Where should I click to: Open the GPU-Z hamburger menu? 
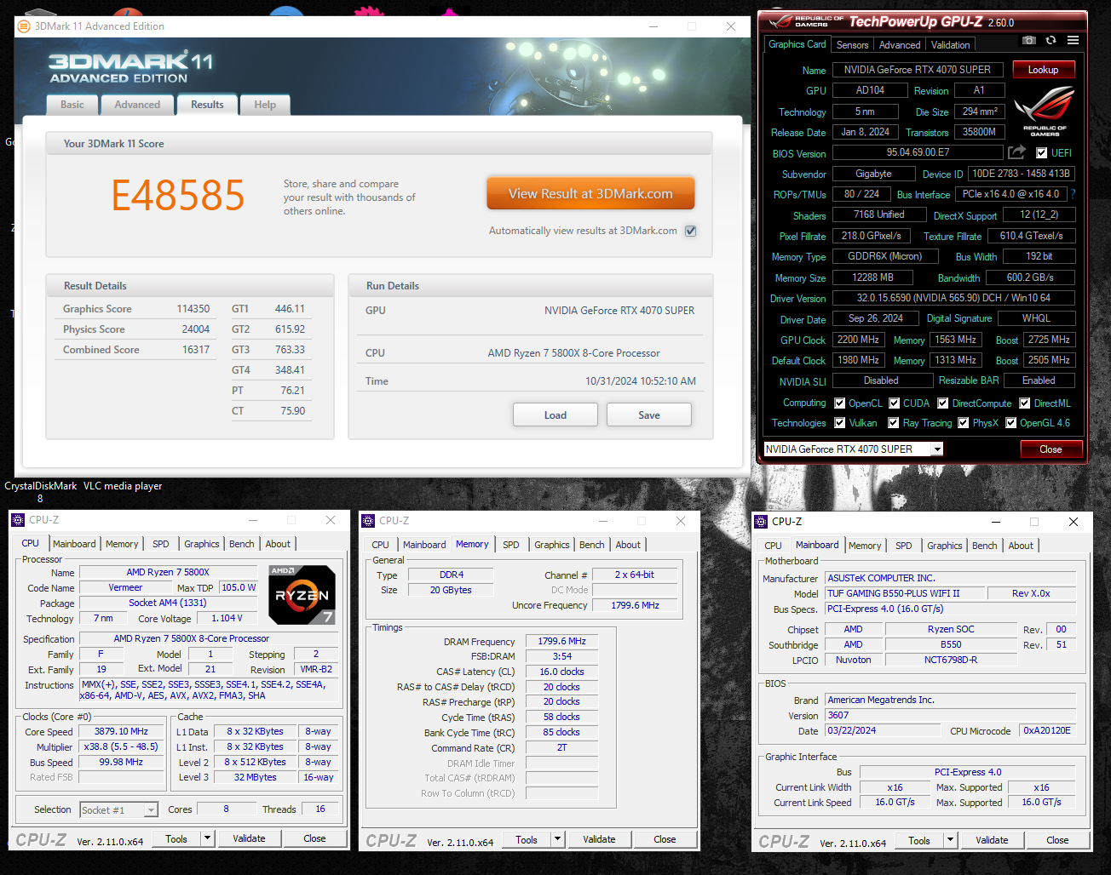(x=1073, y=40)
